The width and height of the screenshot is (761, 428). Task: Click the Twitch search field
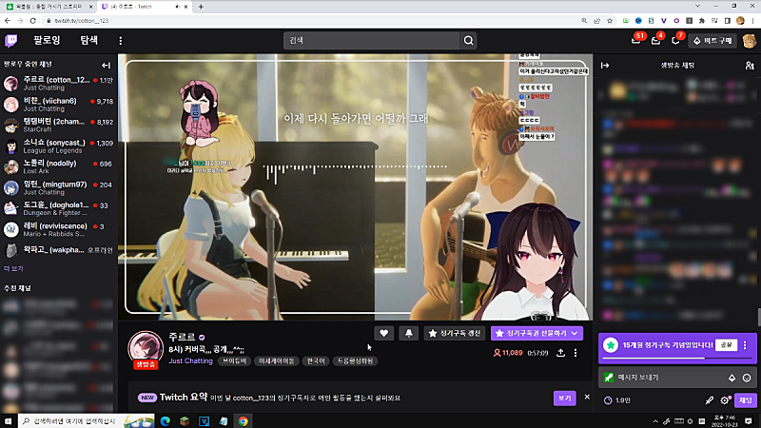pos(371,41)
